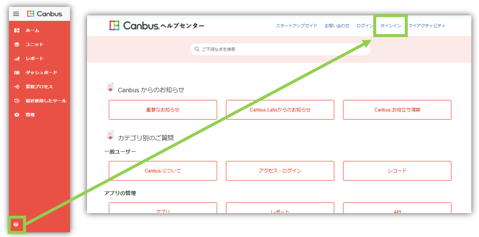Open help via the question mark icon
479x237 pixels.
16,225
